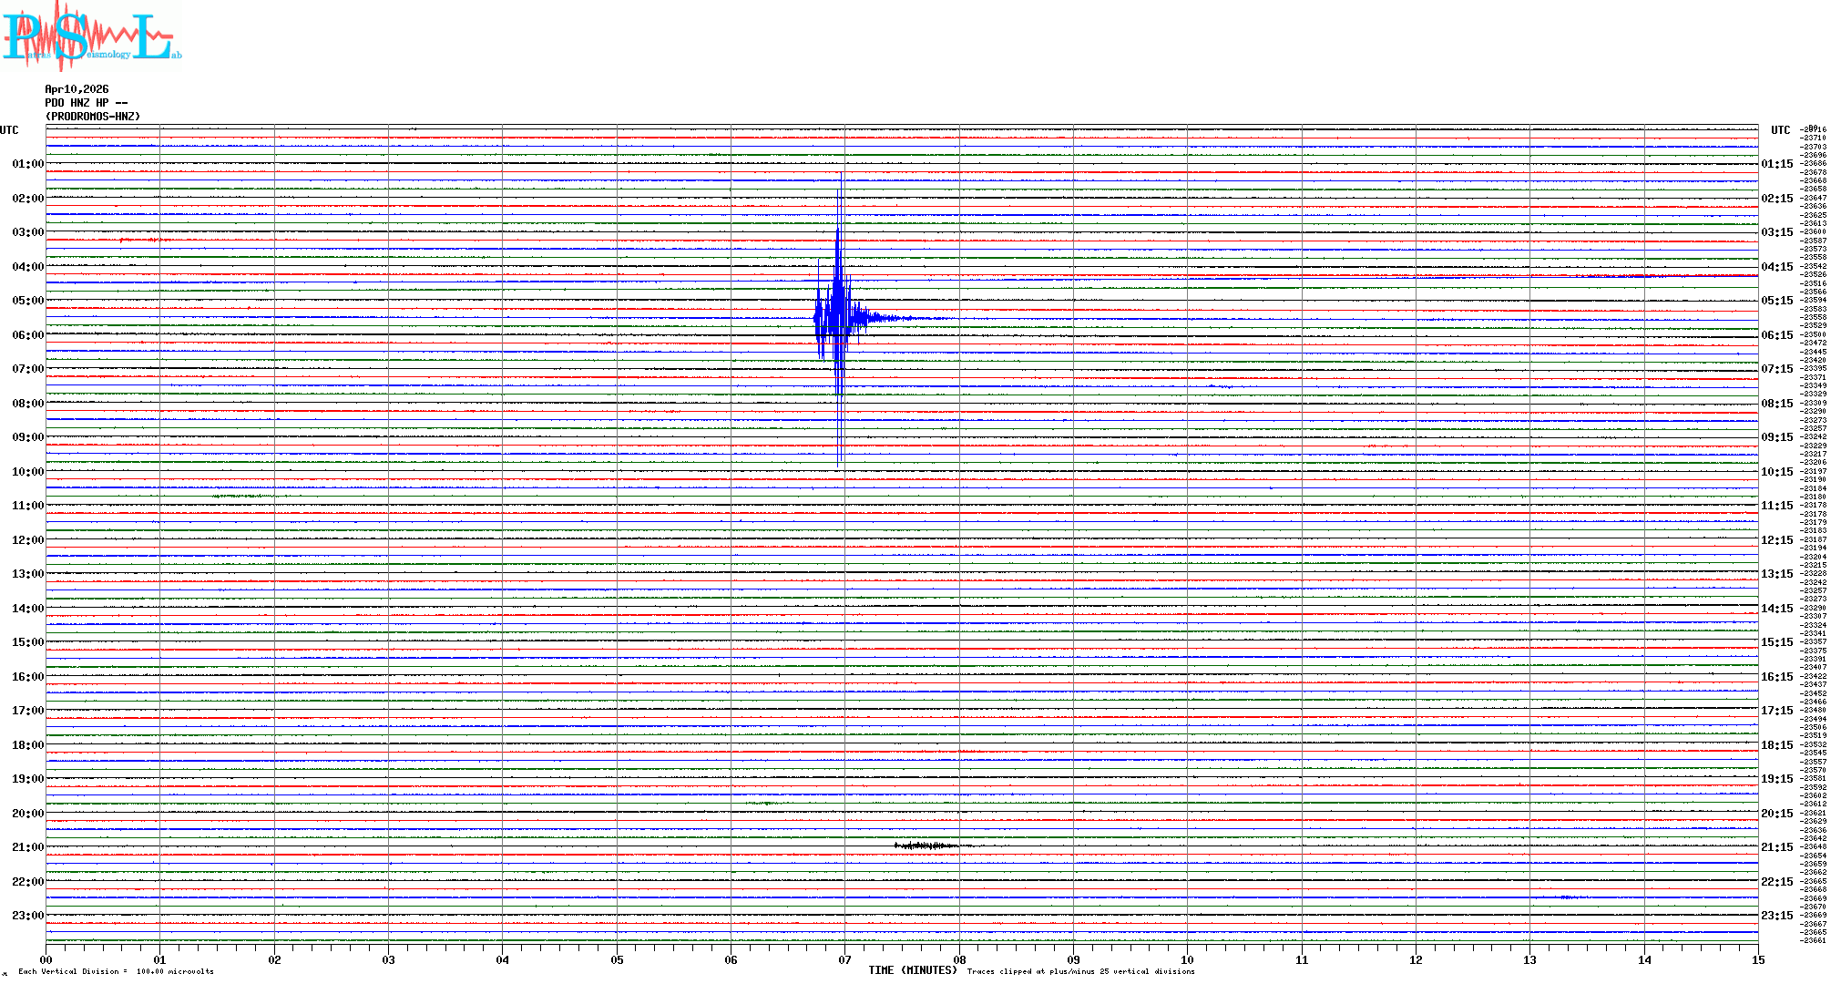This screenshot has height=984, width=1831.
Task: Click the vertical division microvolts note
Action: 116,971
